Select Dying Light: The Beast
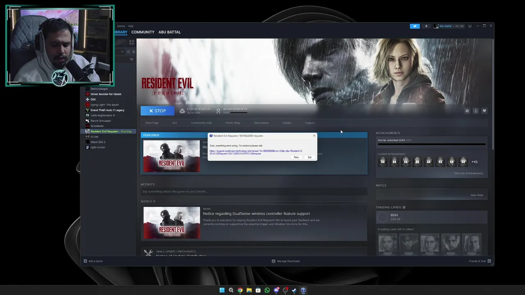 105,105
